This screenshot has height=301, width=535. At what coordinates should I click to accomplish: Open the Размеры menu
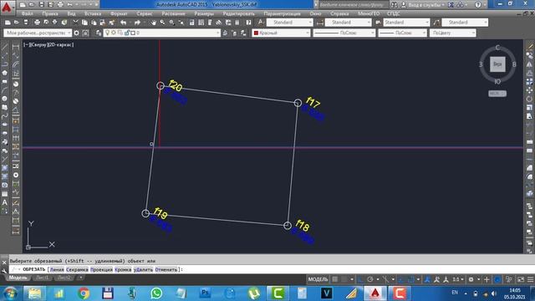pyautogui.click(x=204, y=13)
